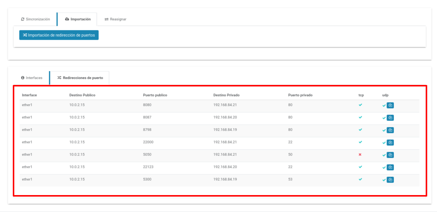Switch to the Sincronización tab
Image resolution: width=437 pixels, height=212 pixels.
35,19
